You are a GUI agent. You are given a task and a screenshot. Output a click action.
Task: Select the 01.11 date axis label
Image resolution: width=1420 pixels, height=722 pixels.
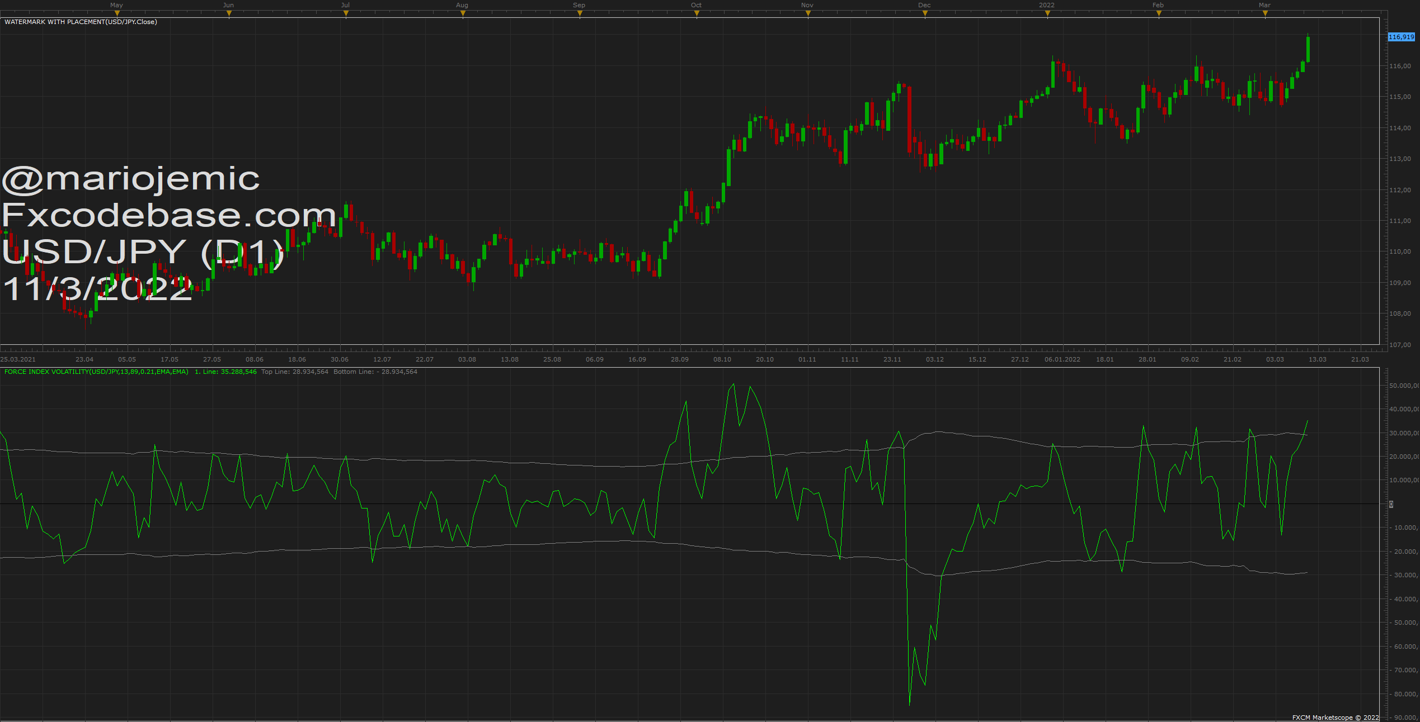[x=807, y=359]
